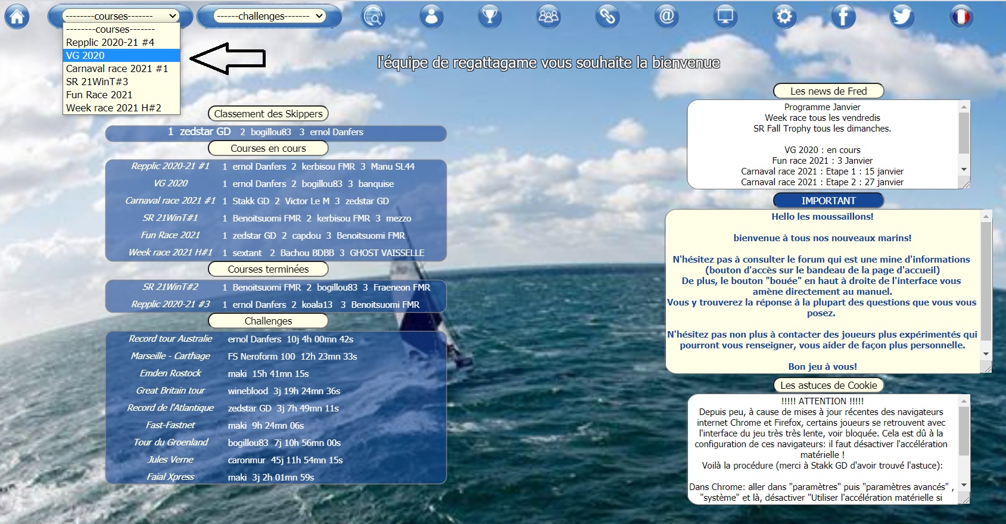Viewport: 1006px width, 524px height.
Task: Open the chain links icon
Action: click(607, 17)
